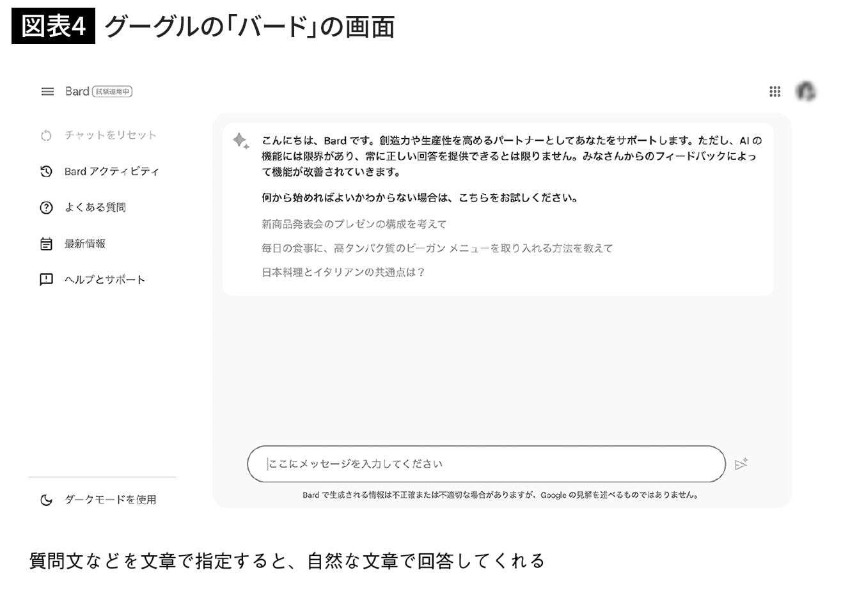Select the '日本料理とイタリアン' suggested prompt

pyautogui.click(x=343, y=272)
